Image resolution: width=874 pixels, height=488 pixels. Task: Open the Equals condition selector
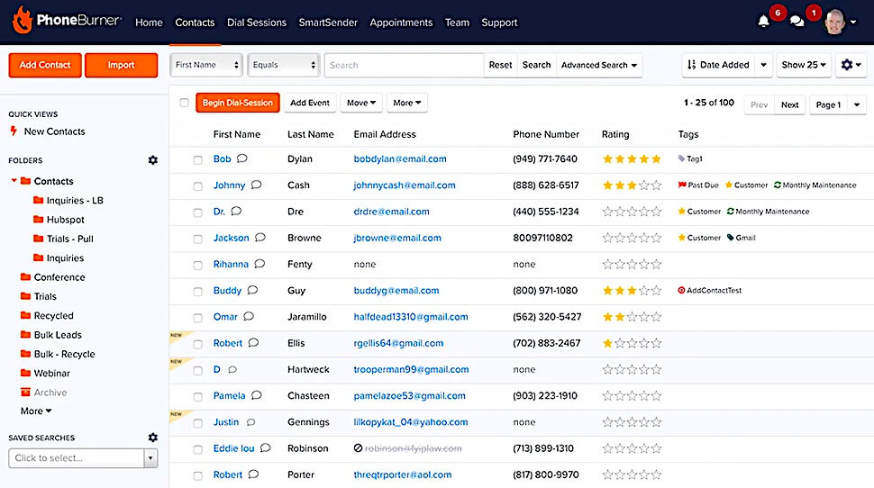[x=284, y=65]
